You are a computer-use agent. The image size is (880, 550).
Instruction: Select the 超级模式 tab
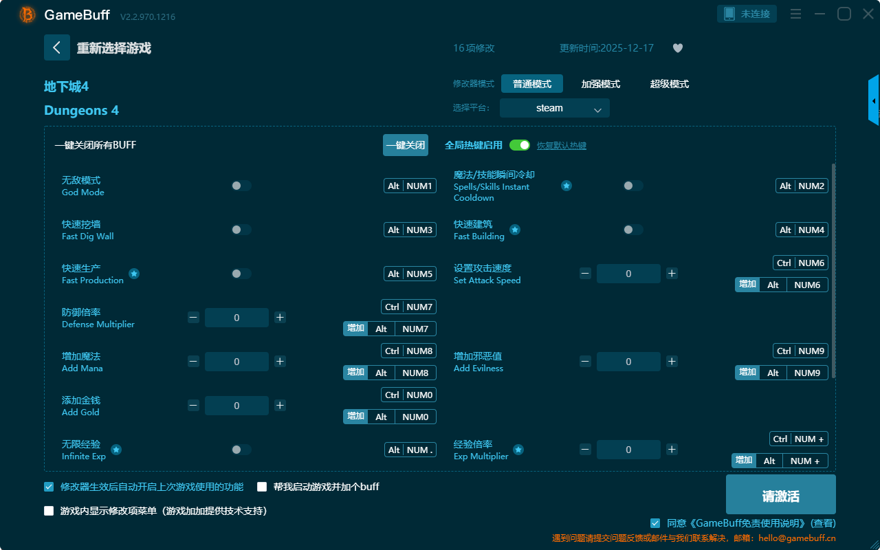click(x=669, y=84)
